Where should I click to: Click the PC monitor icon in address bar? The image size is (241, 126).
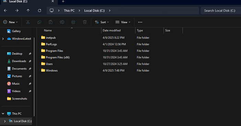pyautogui.click(x=51, y=10)
